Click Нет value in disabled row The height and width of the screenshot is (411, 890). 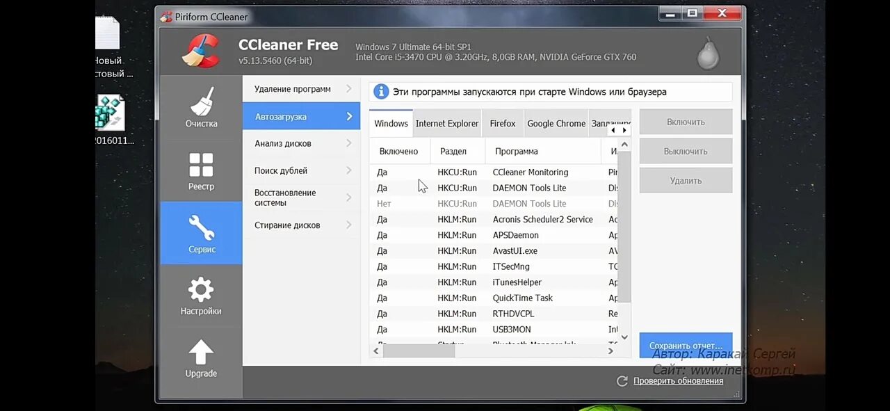click(x=384, y=204)
